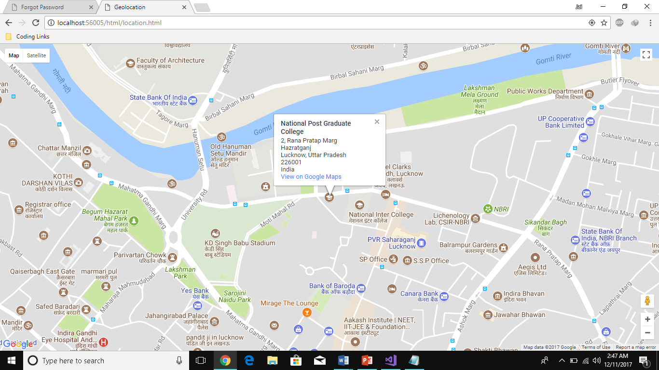Open Word from the taskbar
This screenshot has width=659, height=370.
(343, 360)
